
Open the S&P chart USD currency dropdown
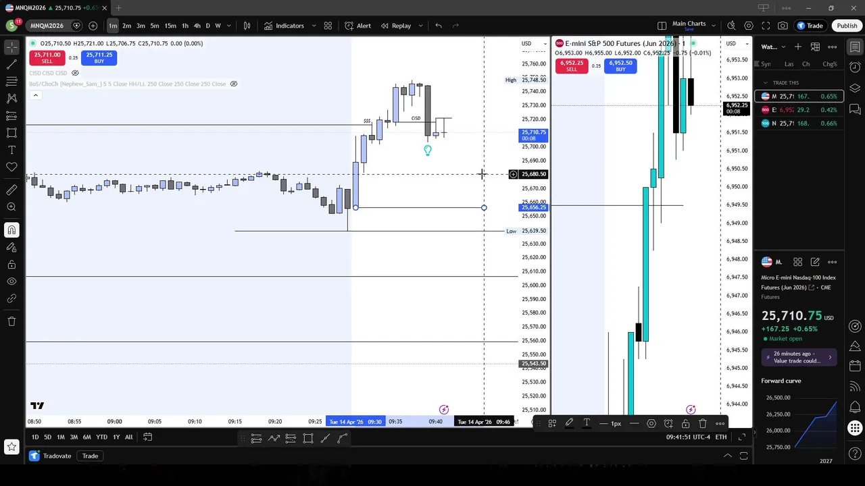737,44
